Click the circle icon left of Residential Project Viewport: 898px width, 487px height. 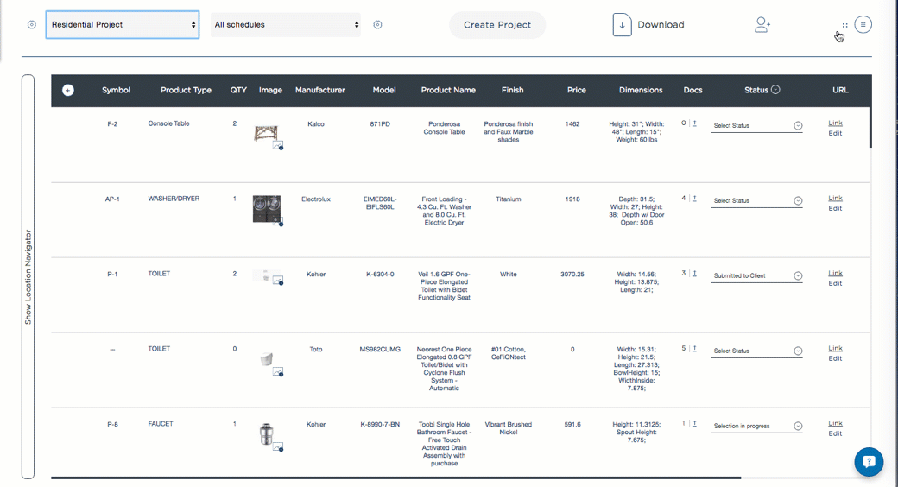point(32,25)
